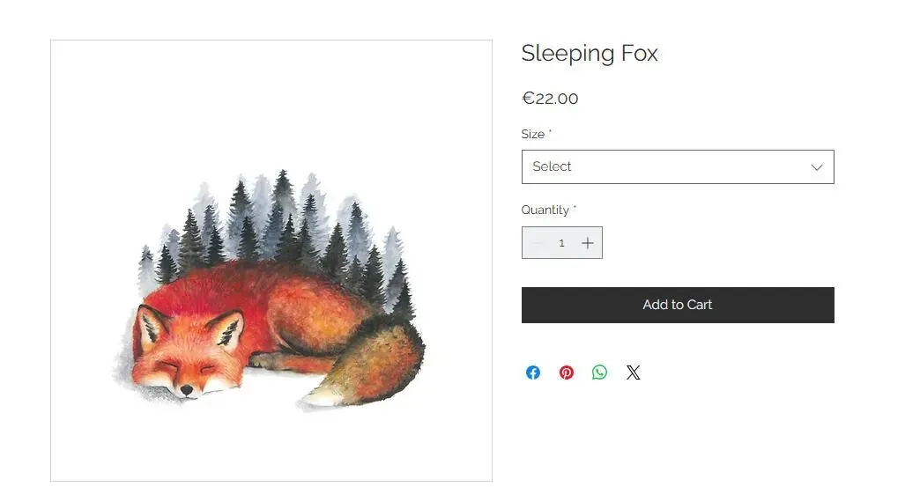This screenshot has height=487, width=905.
Task: Click the Size dropdown chevron arrow
Action: click(x=817, y=167)
